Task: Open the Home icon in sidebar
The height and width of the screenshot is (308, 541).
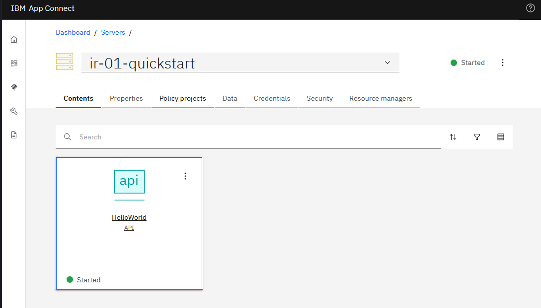Action: (14, 40)
